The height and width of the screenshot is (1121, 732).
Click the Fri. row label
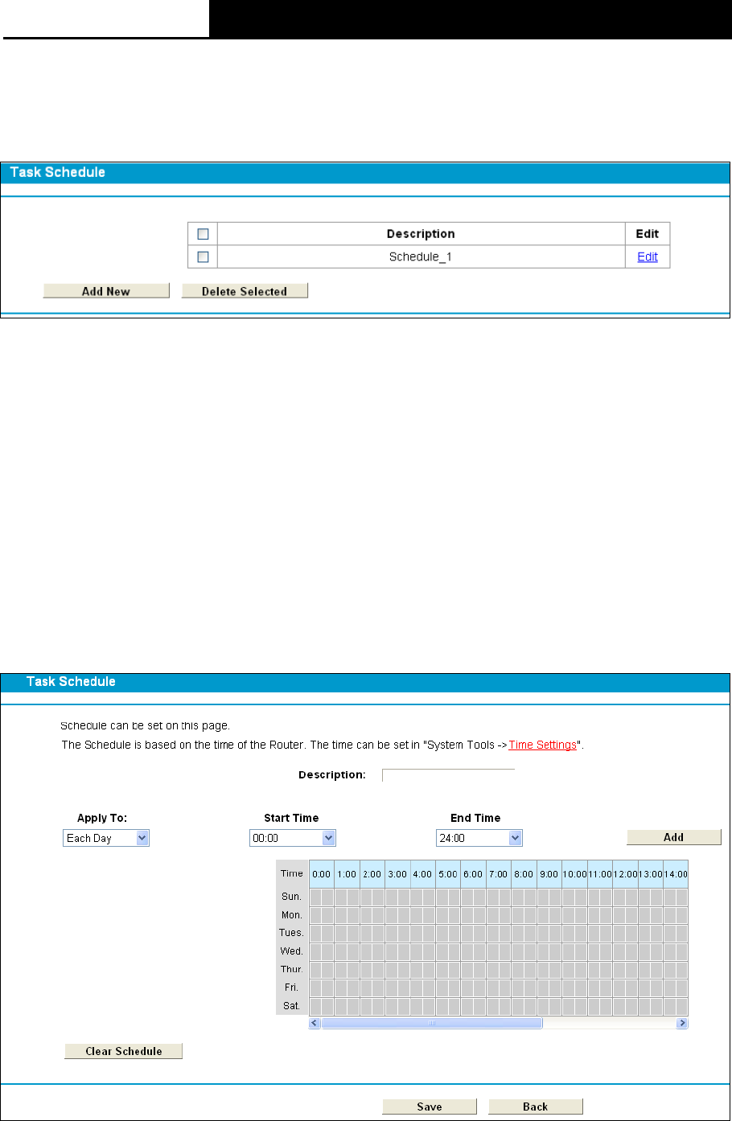(x=292, y=988)
